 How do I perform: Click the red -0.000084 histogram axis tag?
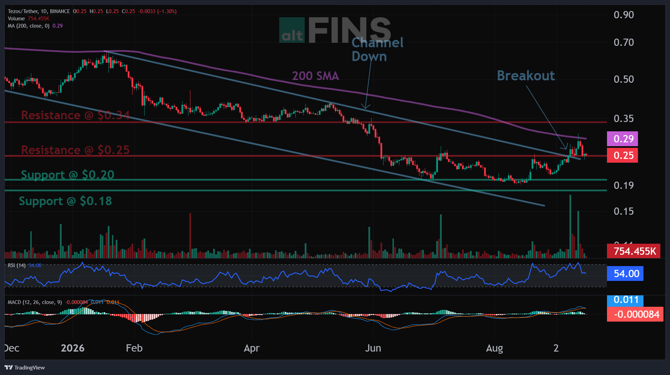click(635, 314)
